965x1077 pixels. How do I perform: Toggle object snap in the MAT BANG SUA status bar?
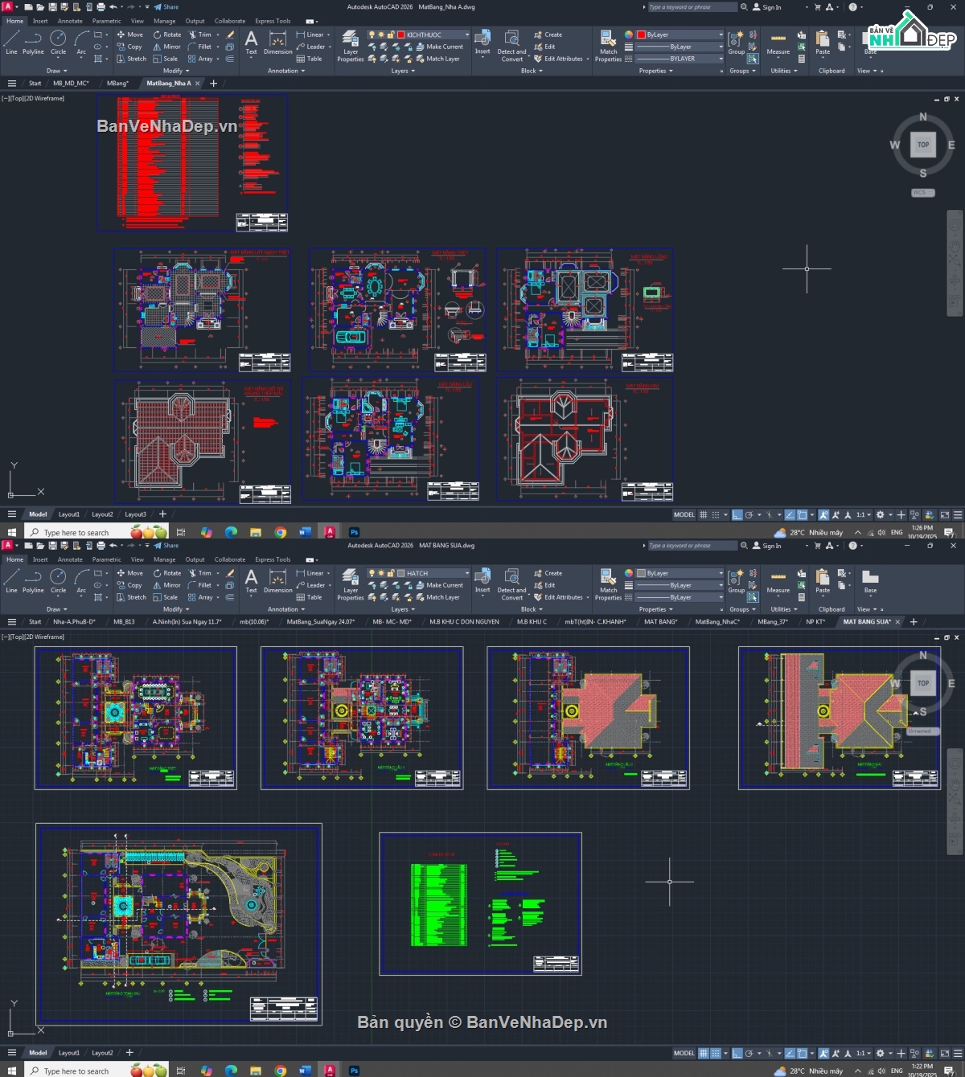click(x=802, y=1053)
